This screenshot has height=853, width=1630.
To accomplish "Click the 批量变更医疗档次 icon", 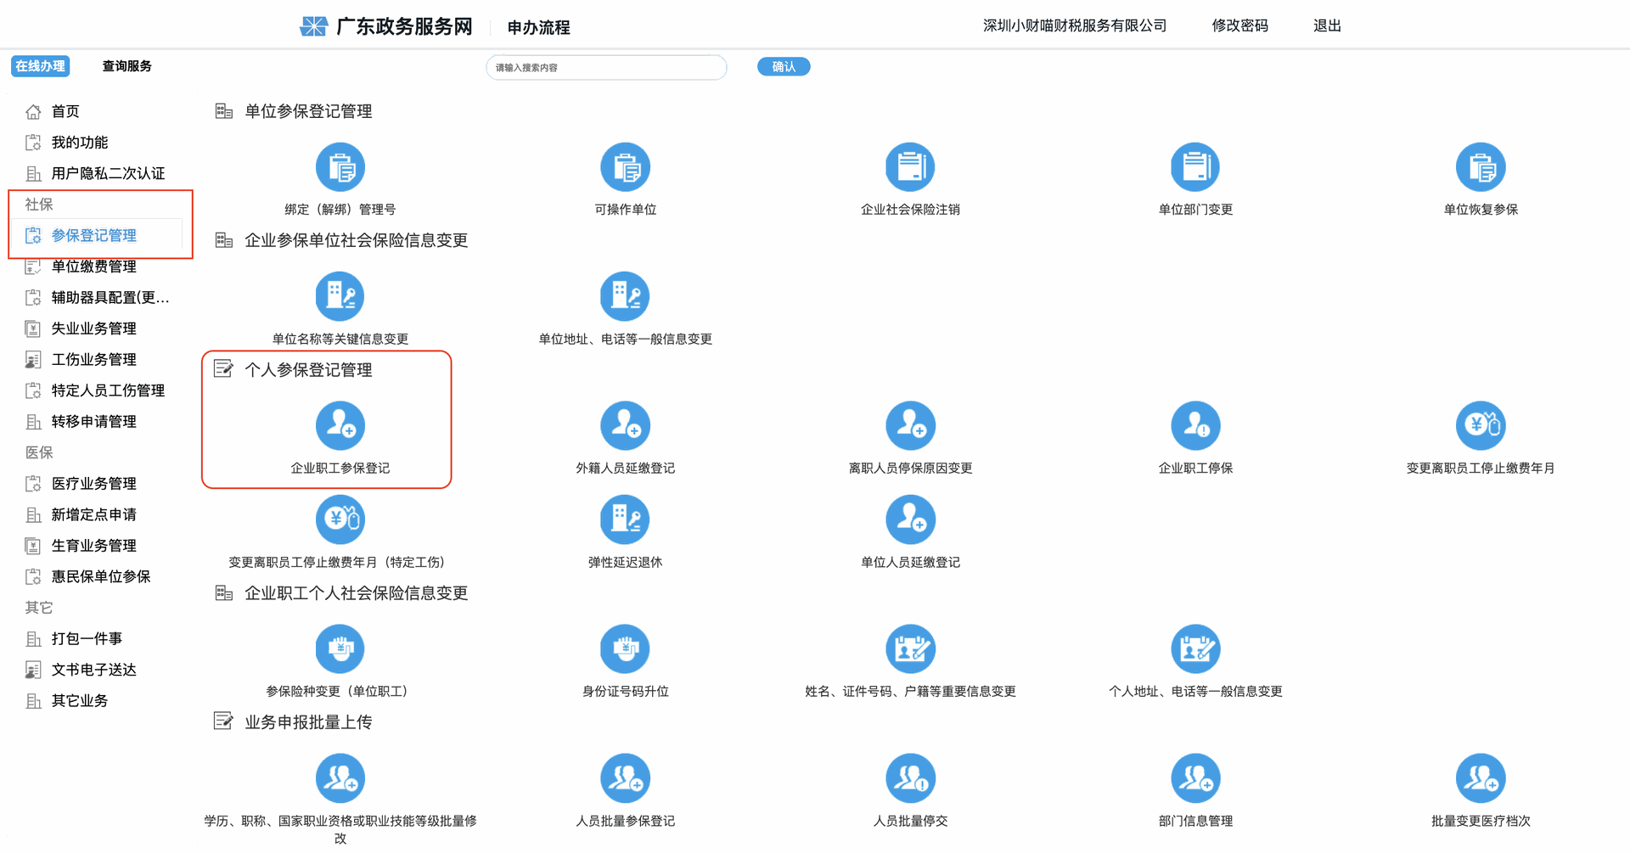I will pos(1481,778).
